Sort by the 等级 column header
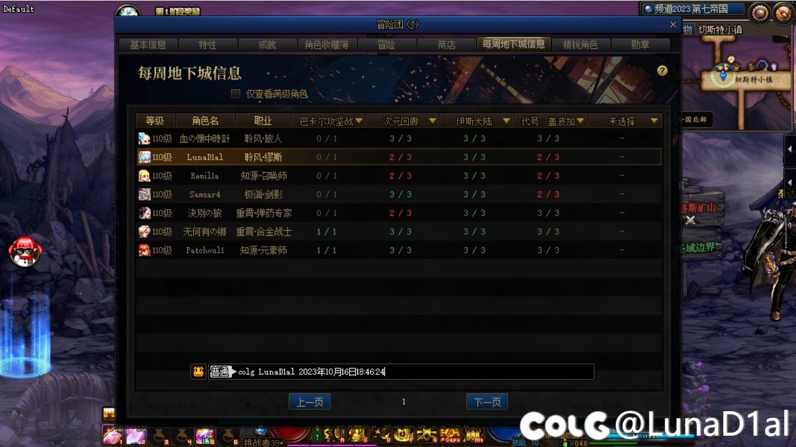Viewport: 796px width, 447px height. (155, 121)
